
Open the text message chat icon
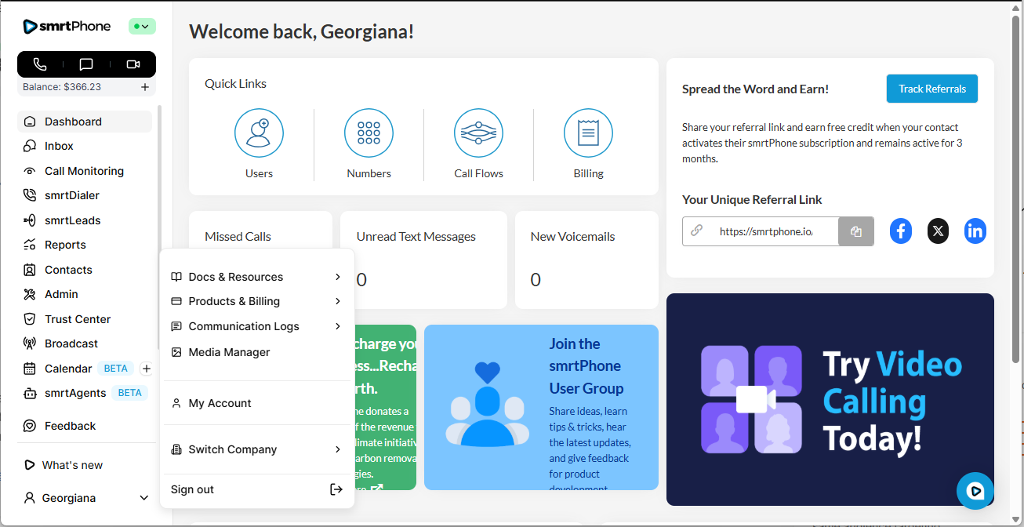pos(86,64)
